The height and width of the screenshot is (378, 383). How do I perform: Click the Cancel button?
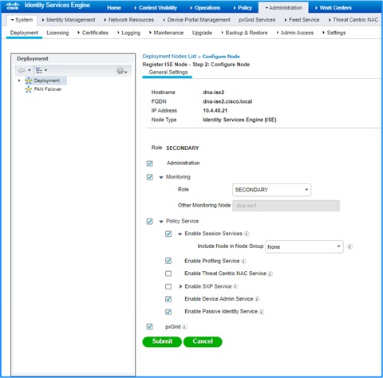203,341
